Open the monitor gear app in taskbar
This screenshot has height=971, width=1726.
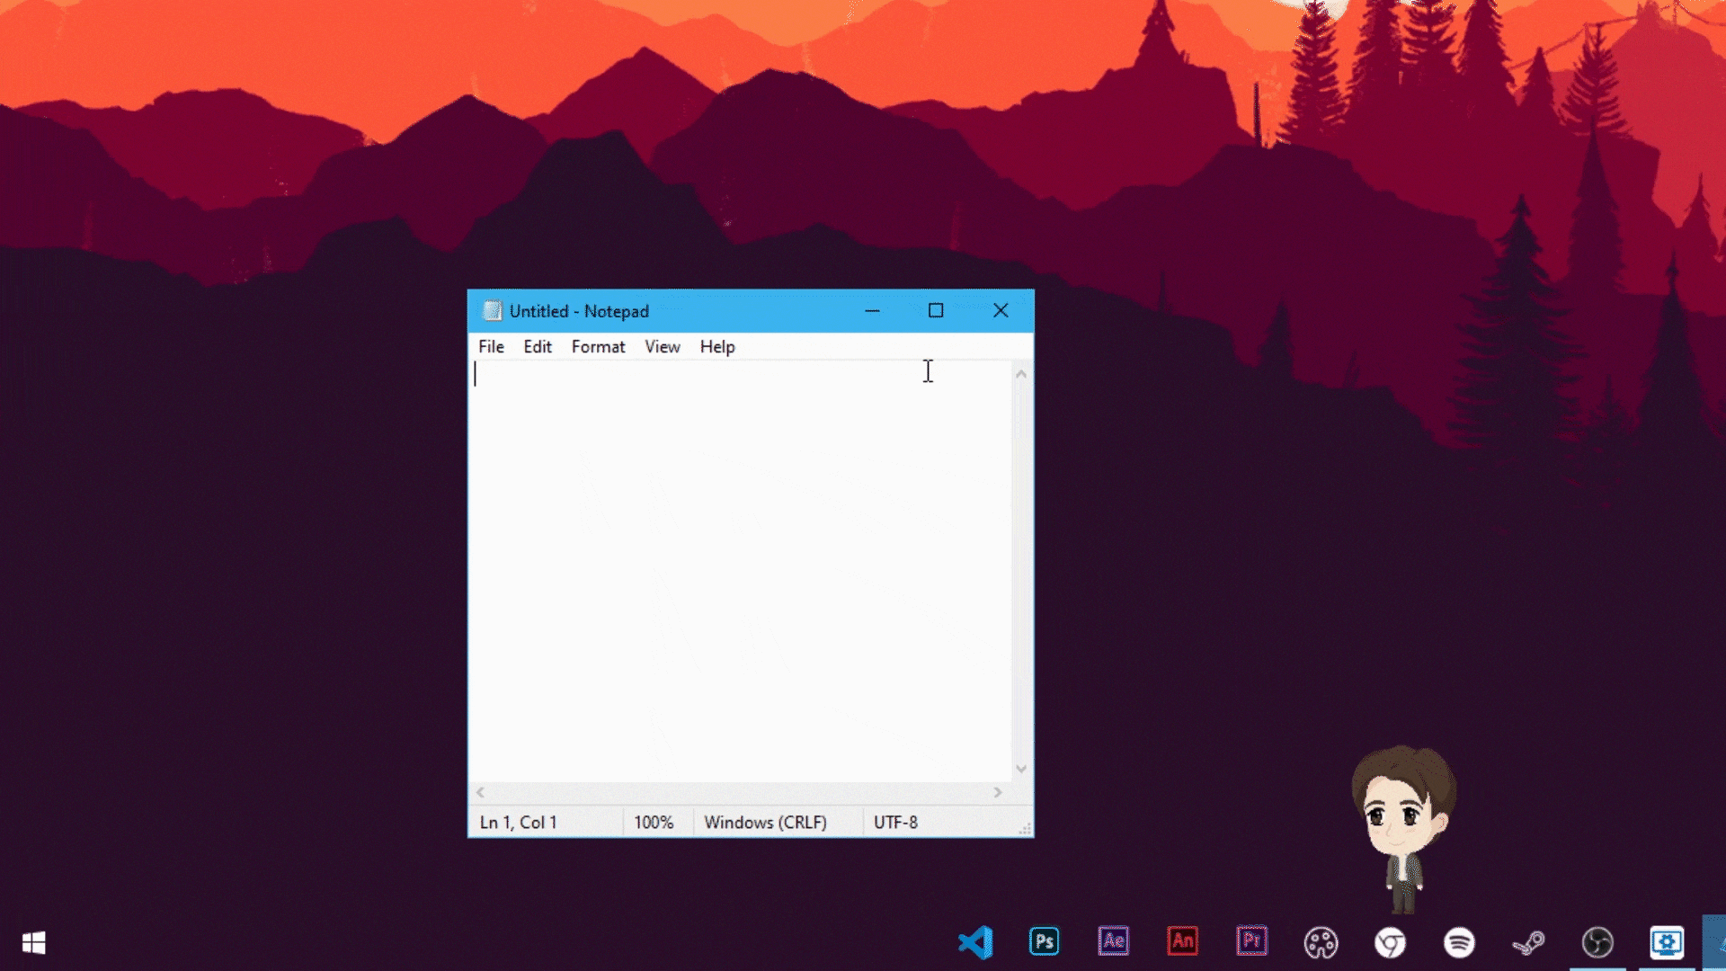click(x=1667, y=942)
